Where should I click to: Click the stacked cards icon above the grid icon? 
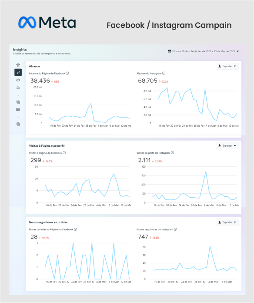point(18,102)
